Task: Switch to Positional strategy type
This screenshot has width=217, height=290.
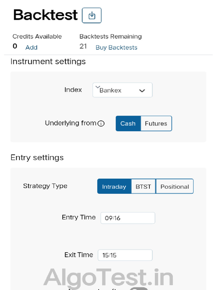Action: [175, 187]
